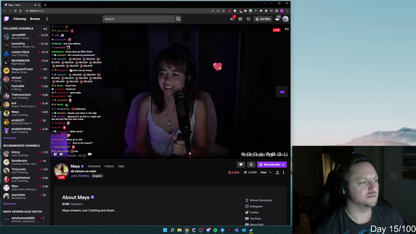Mute the stream volume
This screenshot has width=416, height=234.
(x=61, y=154)
